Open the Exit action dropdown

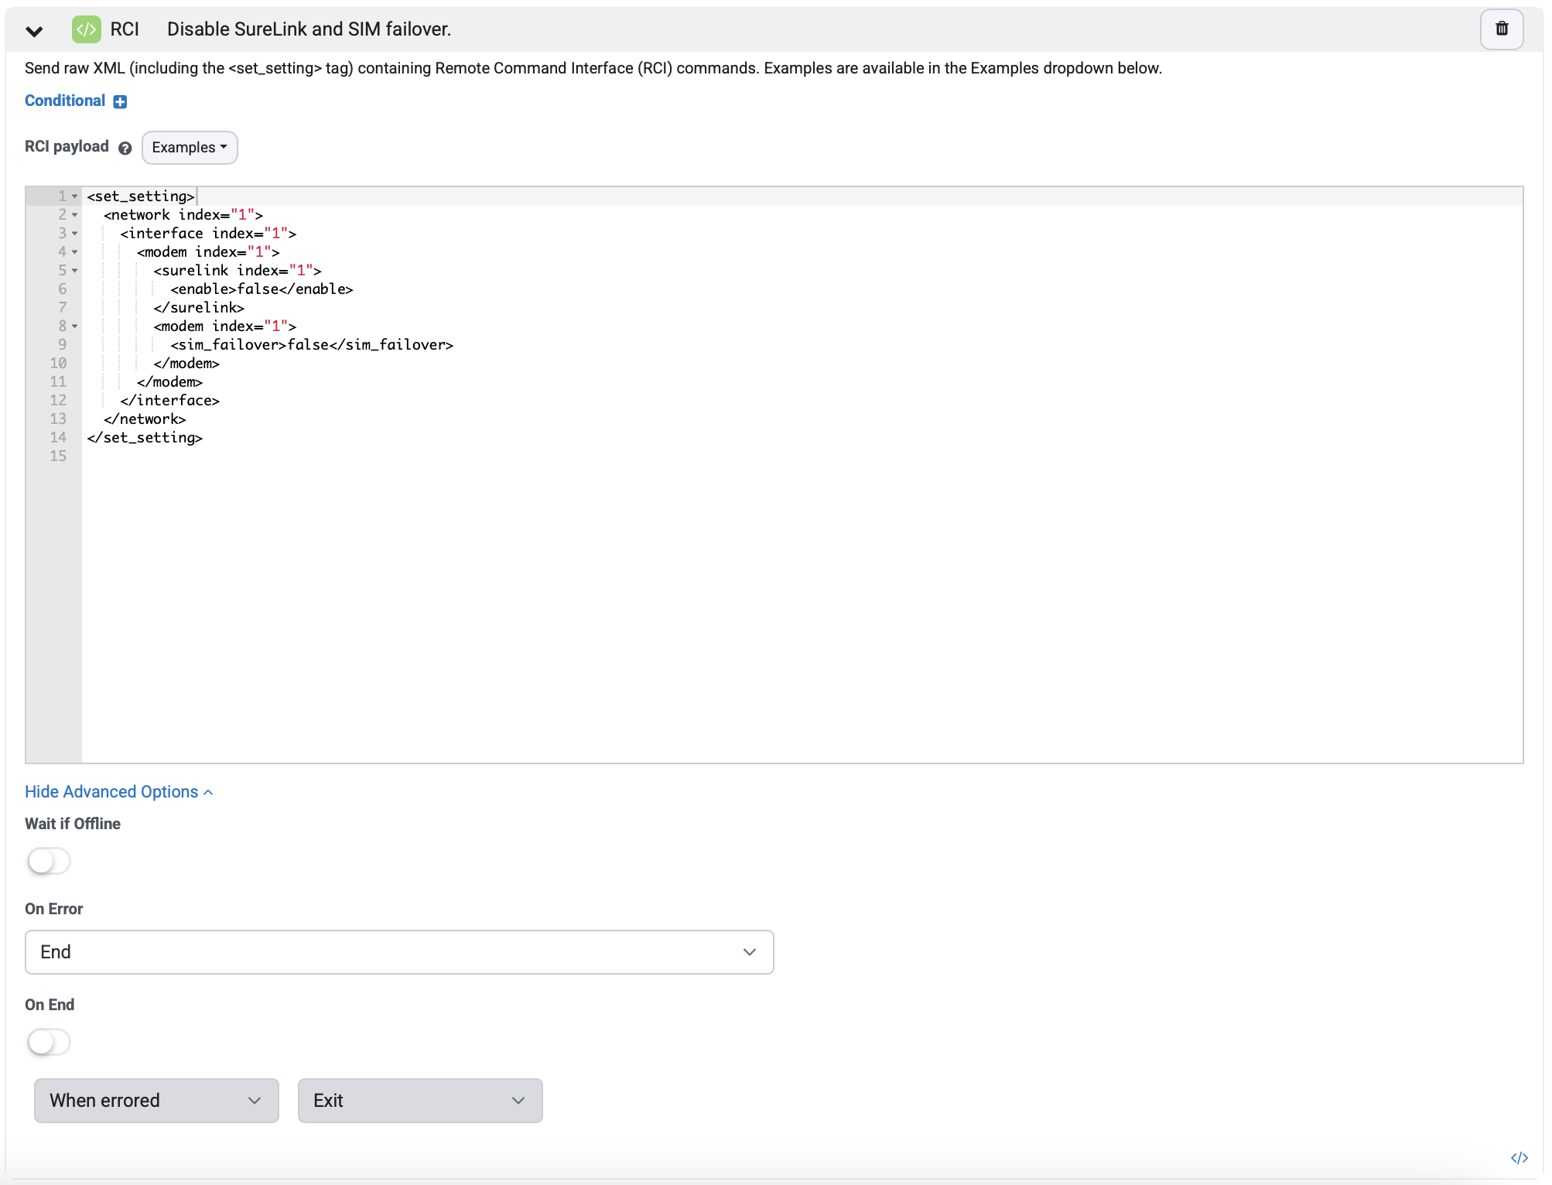point(420,1100)
